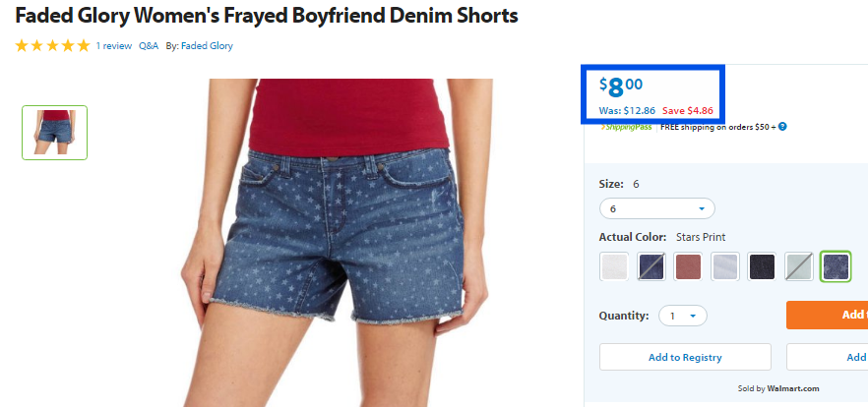Click the orange Add to Cart button
The width and height of the screenshot is (868, 407).
point(827,316)
